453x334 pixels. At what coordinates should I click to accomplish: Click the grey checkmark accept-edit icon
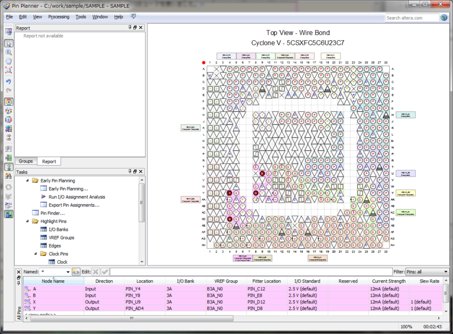tap(105, 272)
